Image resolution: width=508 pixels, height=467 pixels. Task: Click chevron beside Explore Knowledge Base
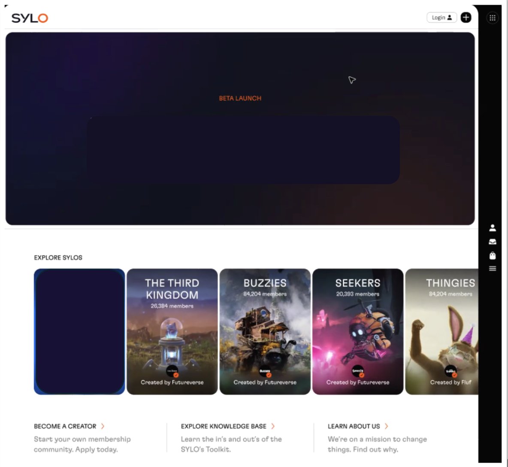pyautogui.click(x=273, y=426)
